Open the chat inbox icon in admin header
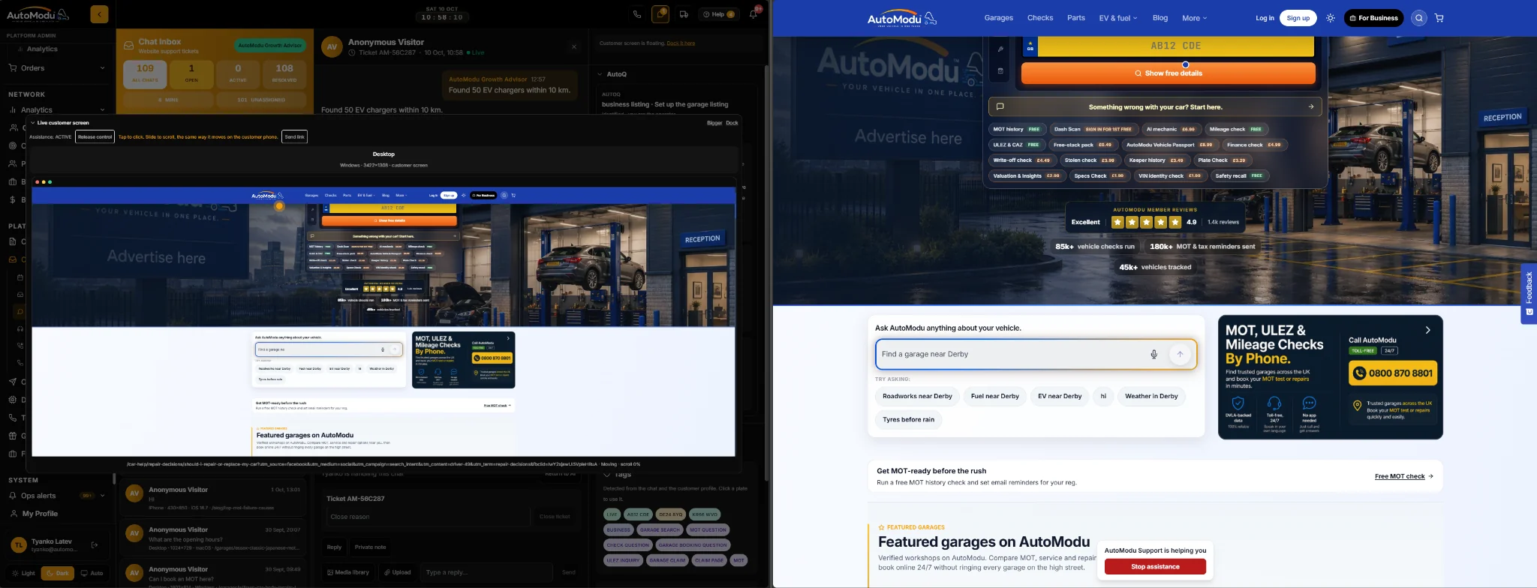This screenshot has height=588, width=1537. [x=660, y=14]
